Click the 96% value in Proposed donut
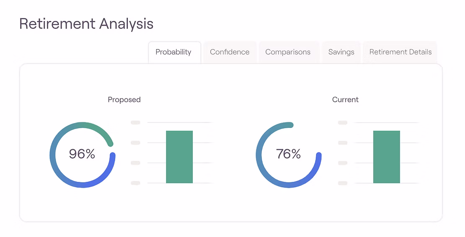 tap(82, 154)
